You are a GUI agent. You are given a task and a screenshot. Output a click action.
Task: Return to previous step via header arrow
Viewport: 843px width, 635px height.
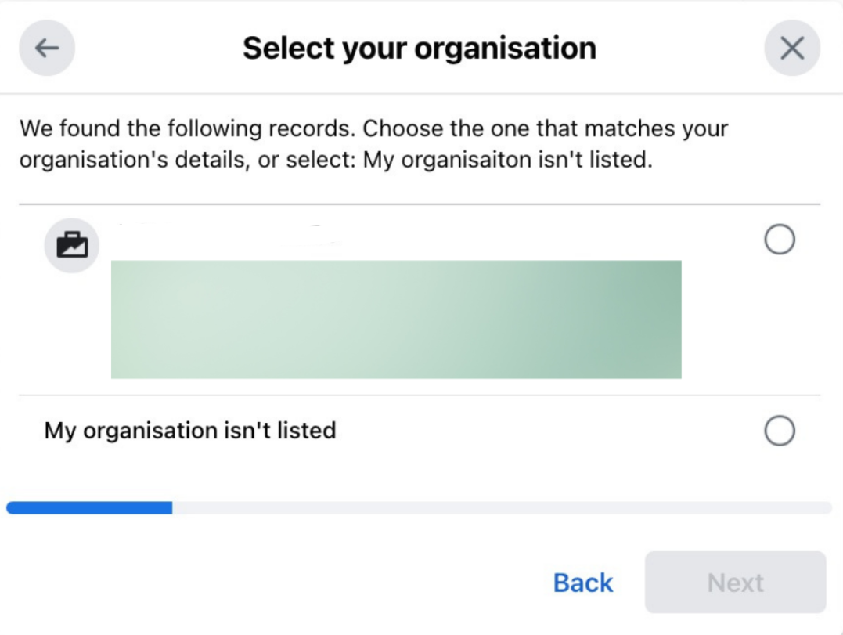(x=47, y=48)
